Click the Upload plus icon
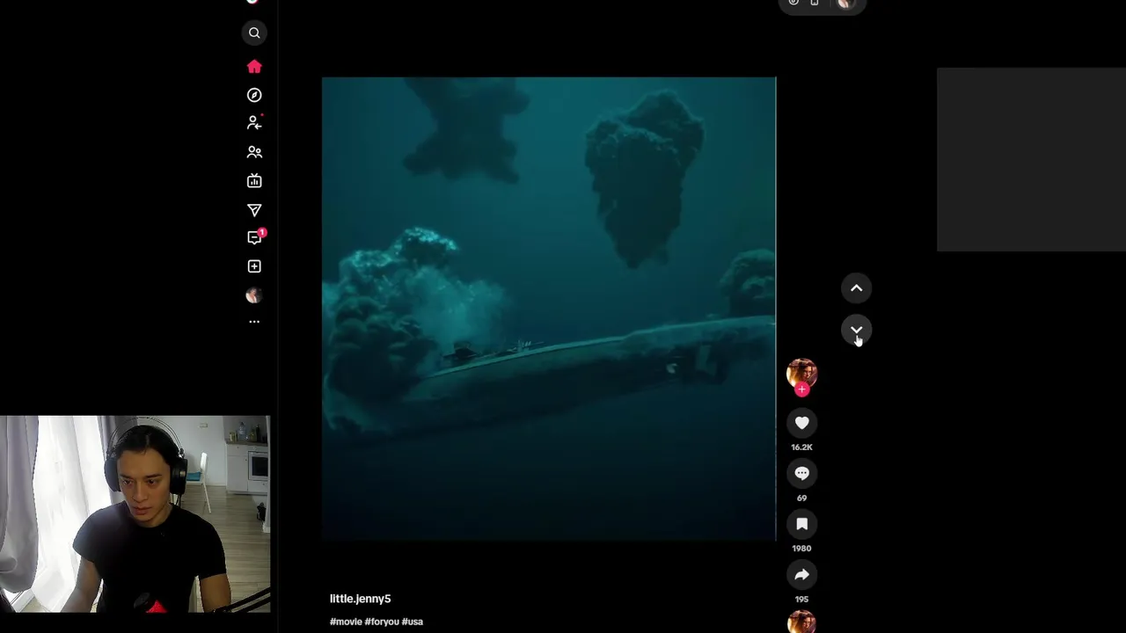1126x633 pixels. pyautogui.click(x=254, y=266)
